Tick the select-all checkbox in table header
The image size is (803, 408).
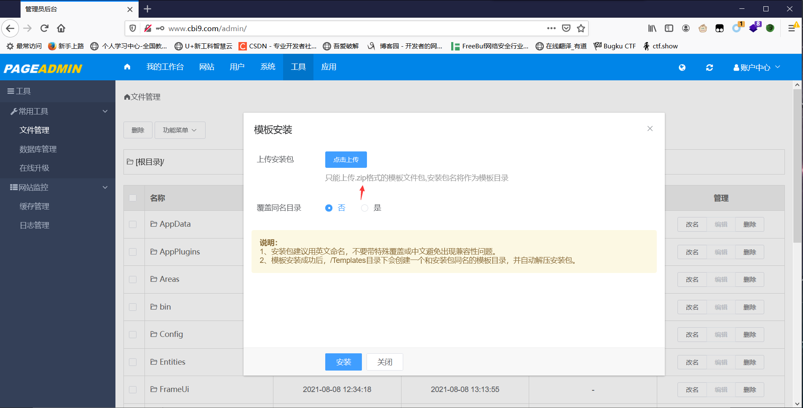pos(133,198)
